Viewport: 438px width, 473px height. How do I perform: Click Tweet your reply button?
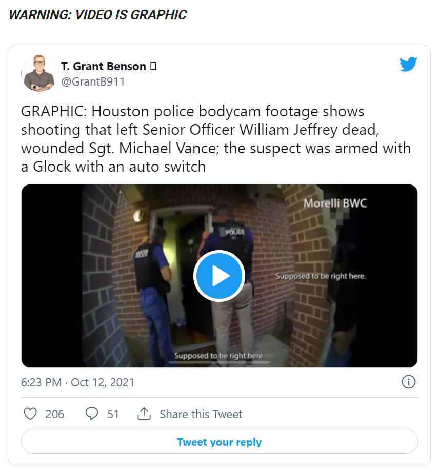[x=219, y=442]
